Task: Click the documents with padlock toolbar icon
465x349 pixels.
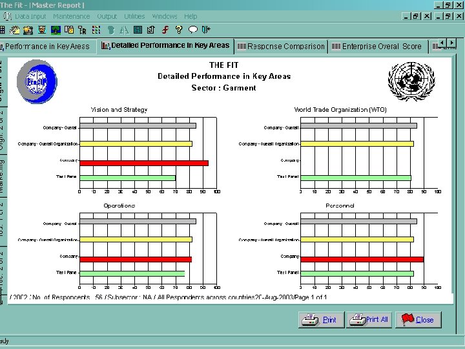Action: point(69,30)
